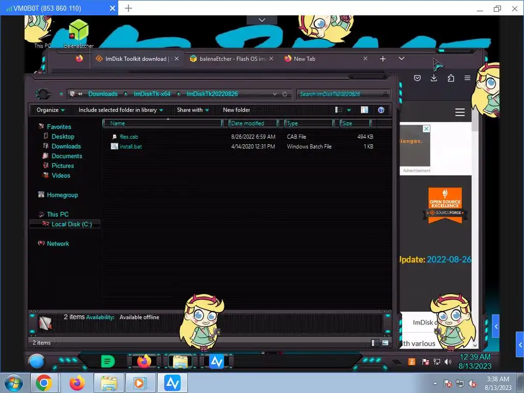Expand Include selected folder in library

pos(121,110)
